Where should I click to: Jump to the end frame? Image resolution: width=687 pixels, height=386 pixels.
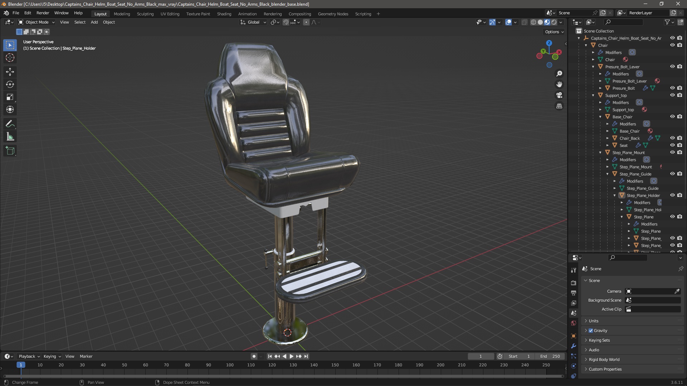click(306, 356)
